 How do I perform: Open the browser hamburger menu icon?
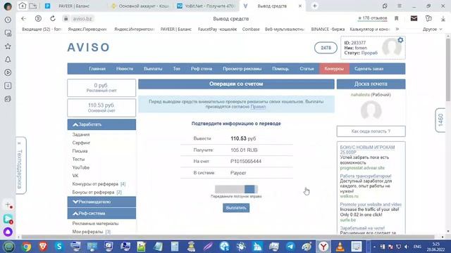point(400,6)
